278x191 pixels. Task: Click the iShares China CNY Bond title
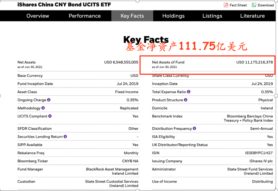(64, 5)
